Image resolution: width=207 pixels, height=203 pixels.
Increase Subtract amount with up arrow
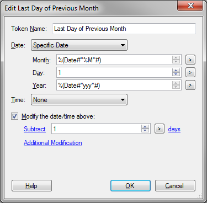pos(145,127)
